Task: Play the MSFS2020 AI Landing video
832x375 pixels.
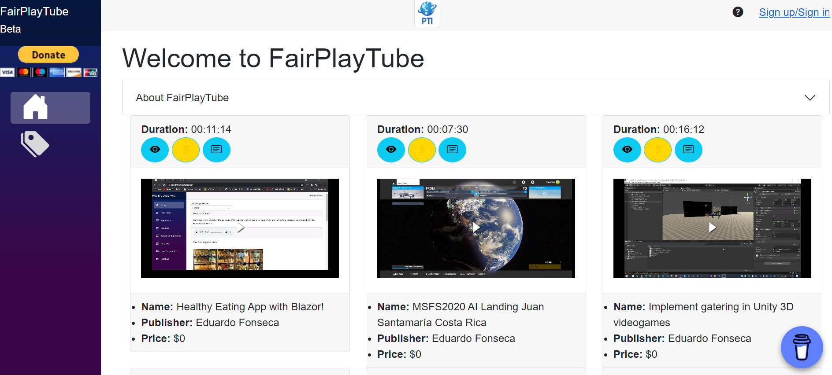Action: click(x=476, y=228)
